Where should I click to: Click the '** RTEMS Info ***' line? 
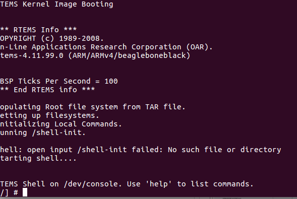point(38,30)
